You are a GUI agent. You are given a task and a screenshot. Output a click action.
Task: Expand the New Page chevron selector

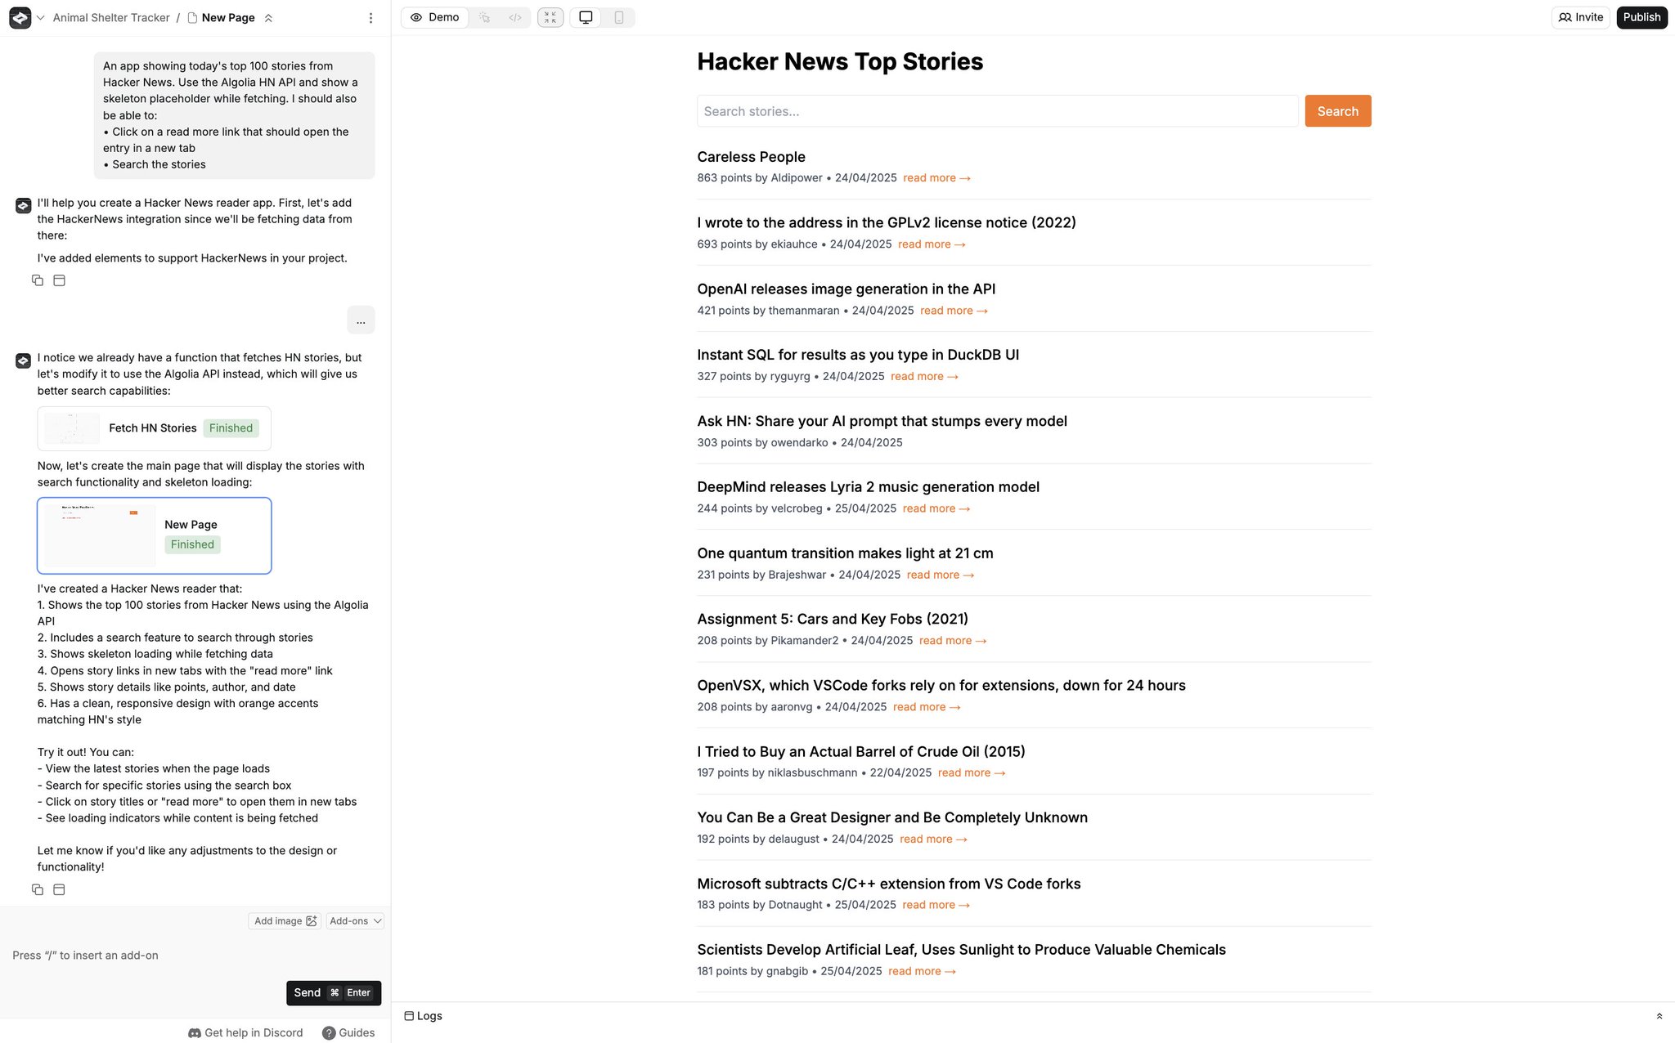(x=268, y=18)
